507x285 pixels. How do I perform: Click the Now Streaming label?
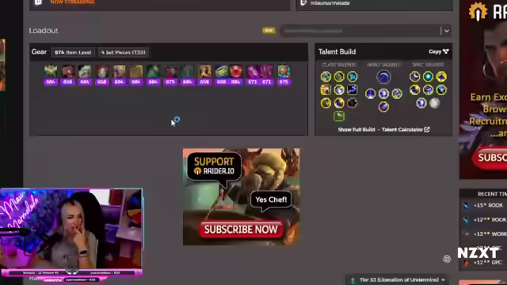(x=72, y=2)
